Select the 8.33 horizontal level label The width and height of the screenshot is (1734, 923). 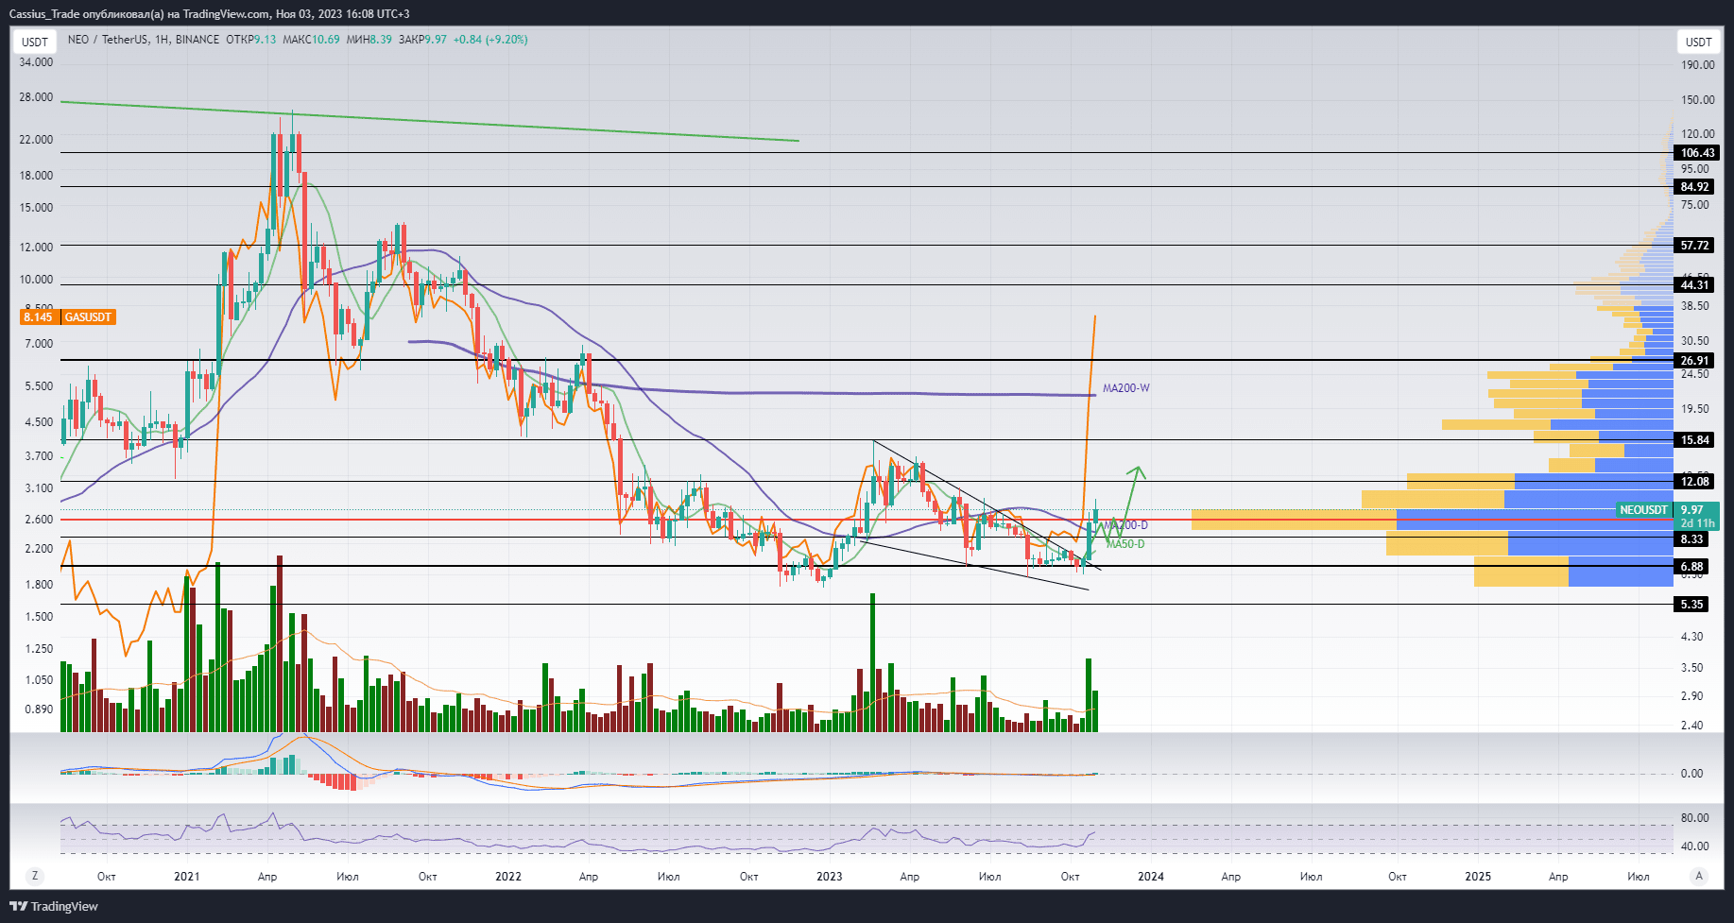point(1691,539)
